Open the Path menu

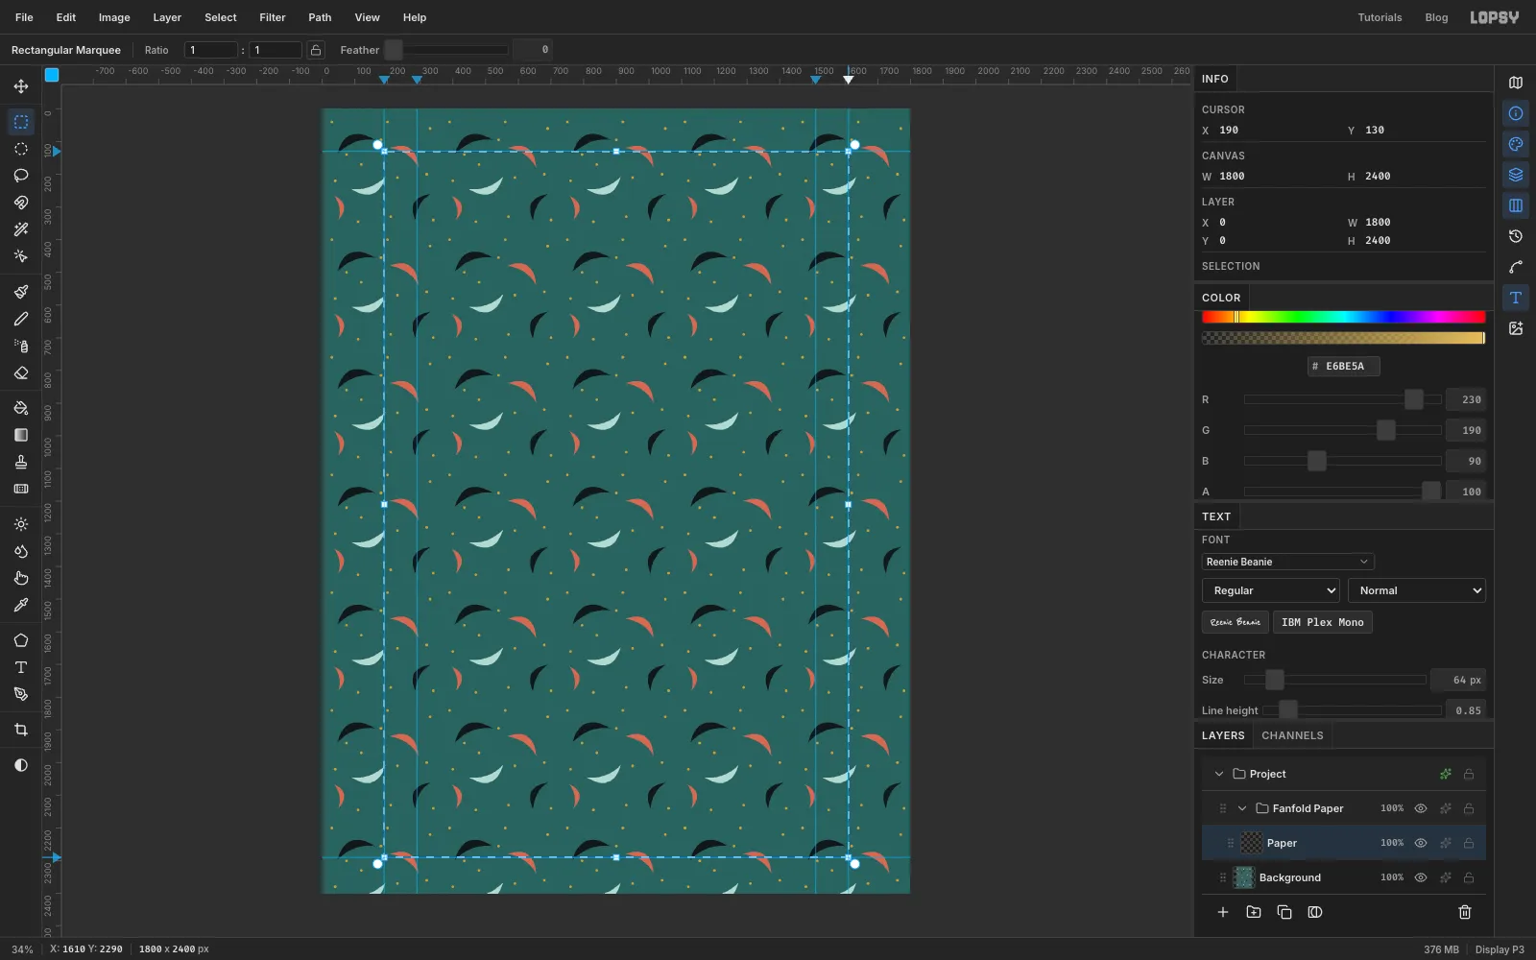[320, 17]
